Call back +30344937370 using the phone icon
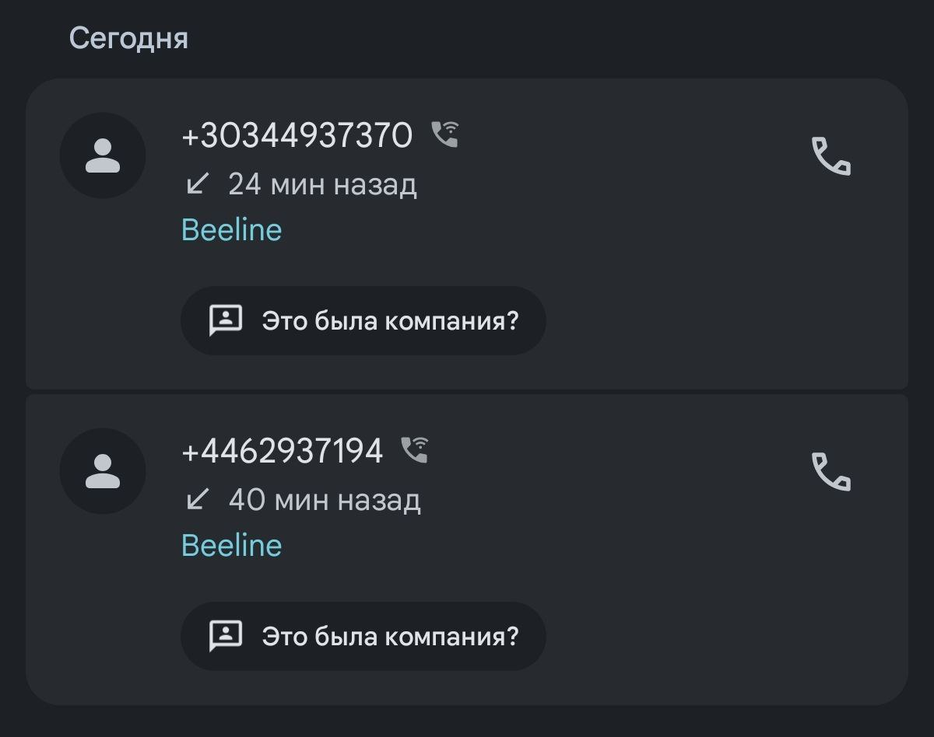934x737 pixels. (x=830, y=156)
